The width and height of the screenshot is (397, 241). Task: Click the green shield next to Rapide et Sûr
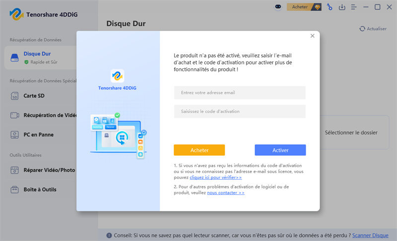click(x=26, y=62)
